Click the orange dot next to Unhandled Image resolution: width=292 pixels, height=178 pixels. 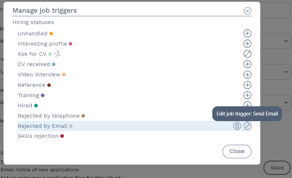click(51, 34)
